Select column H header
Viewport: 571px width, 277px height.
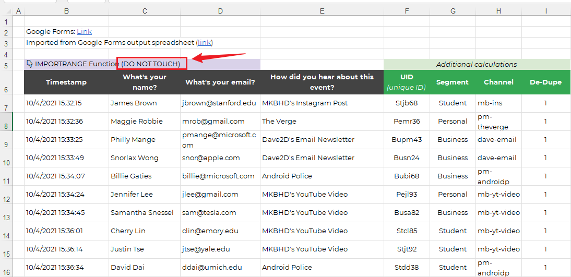pos(498,11)
